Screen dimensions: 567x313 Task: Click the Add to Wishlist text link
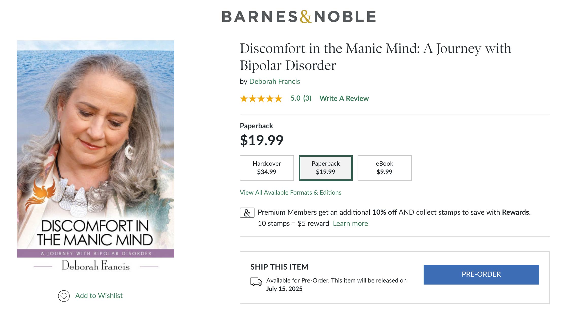99,296
